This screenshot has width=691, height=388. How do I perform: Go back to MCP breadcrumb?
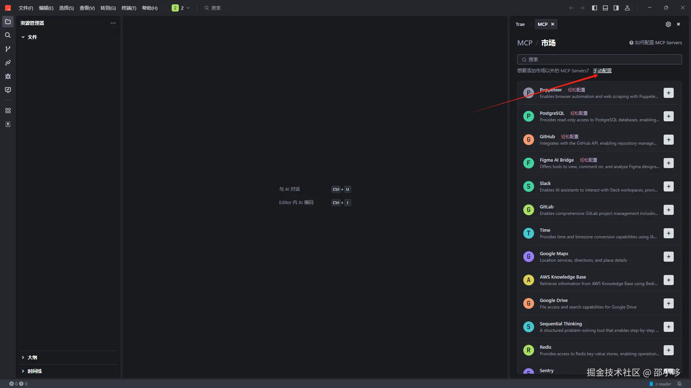[x=525, y=43]
